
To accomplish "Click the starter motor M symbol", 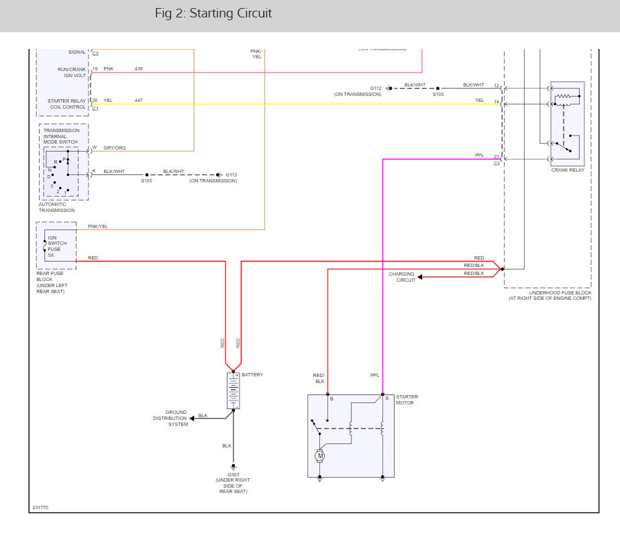I will [x=320, y=456].
